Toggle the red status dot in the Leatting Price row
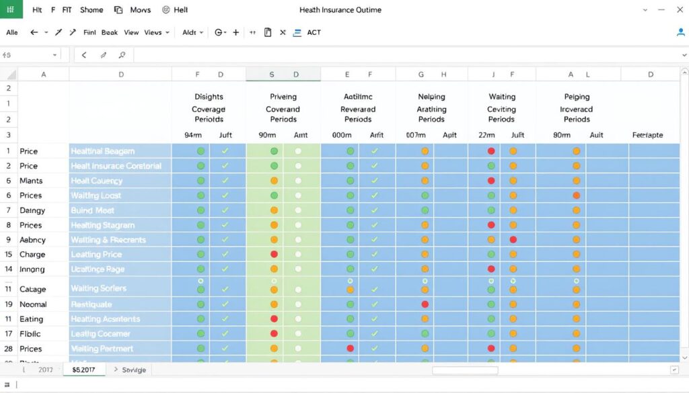The width and height of the screenshot is (689, 393). (x=274, y=255)
